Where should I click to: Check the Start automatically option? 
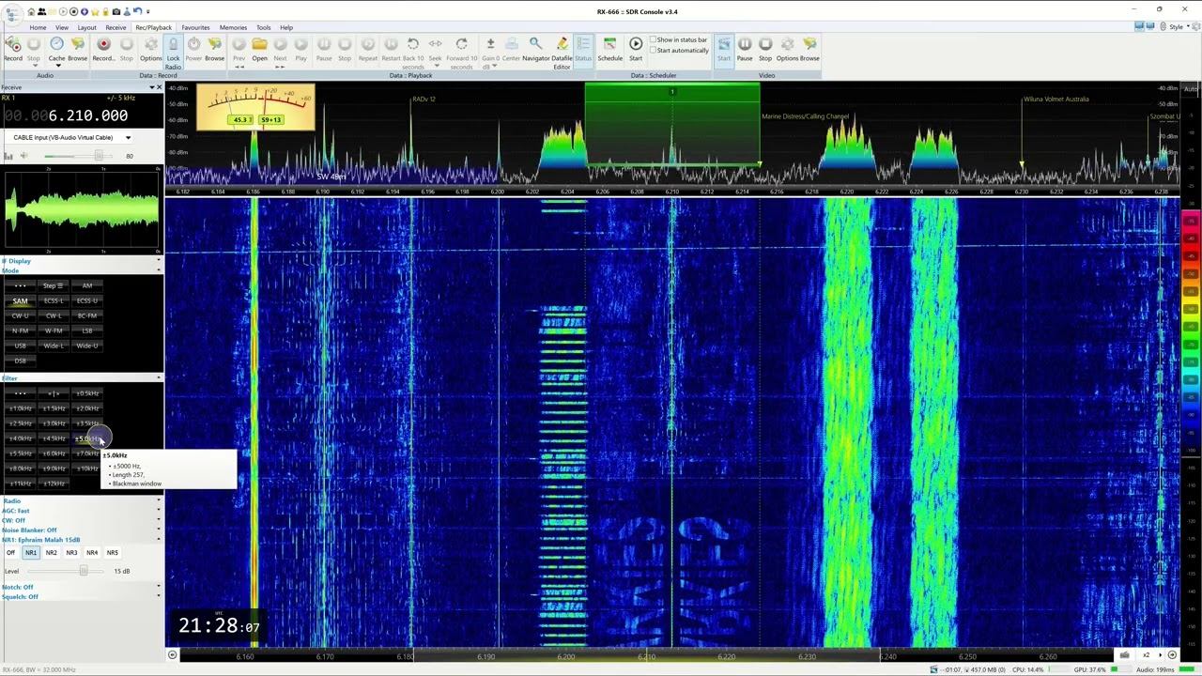(x=655, y=51)
